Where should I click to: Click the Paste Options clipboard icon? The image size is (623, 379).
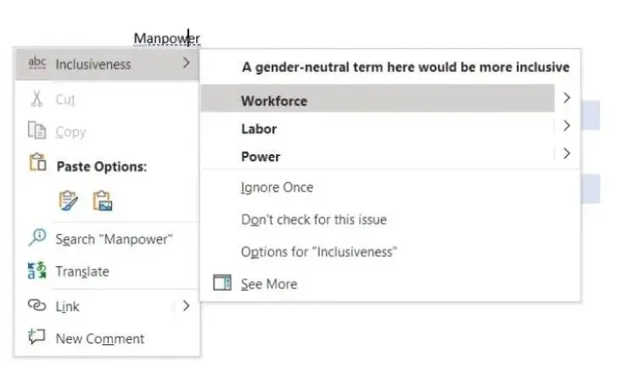click(x=36, y=164)
